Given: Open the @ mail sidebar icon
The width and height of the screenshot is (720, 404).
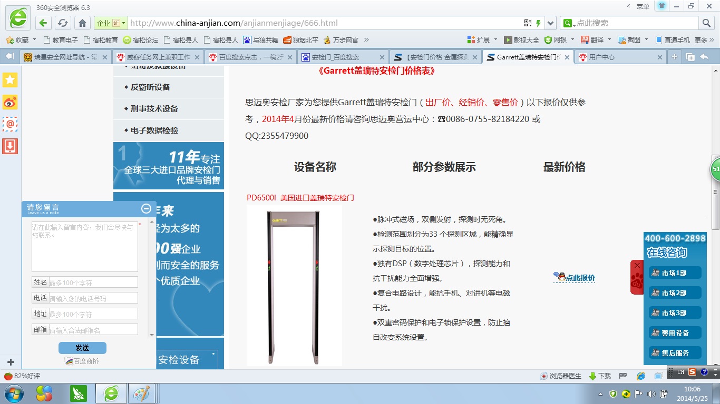Looking at the screenshot, I should [10, 124].
